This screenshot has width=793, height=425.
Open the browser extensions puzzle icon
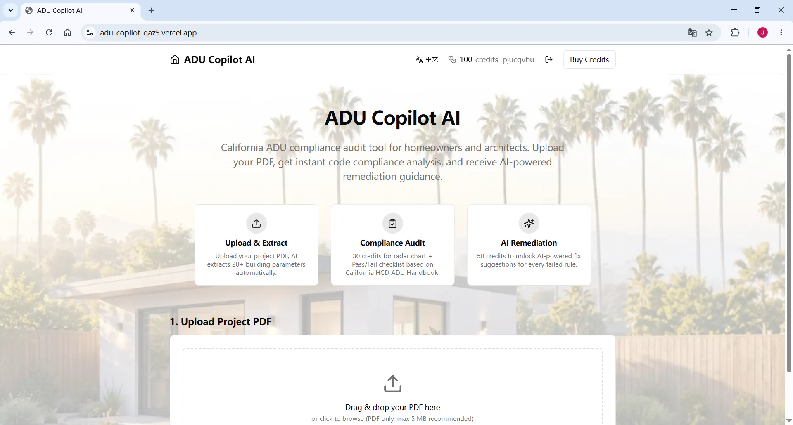coord(735,33)
